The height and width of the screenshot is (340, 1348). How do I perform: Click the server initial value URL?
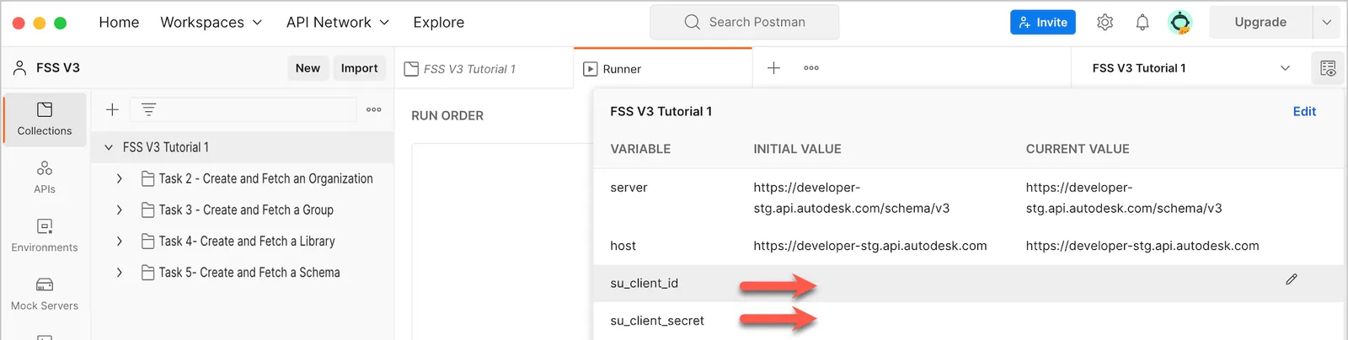(852, 198)
